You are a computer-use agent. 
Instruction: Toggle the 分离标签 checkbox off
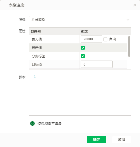(x=83, y=56)
